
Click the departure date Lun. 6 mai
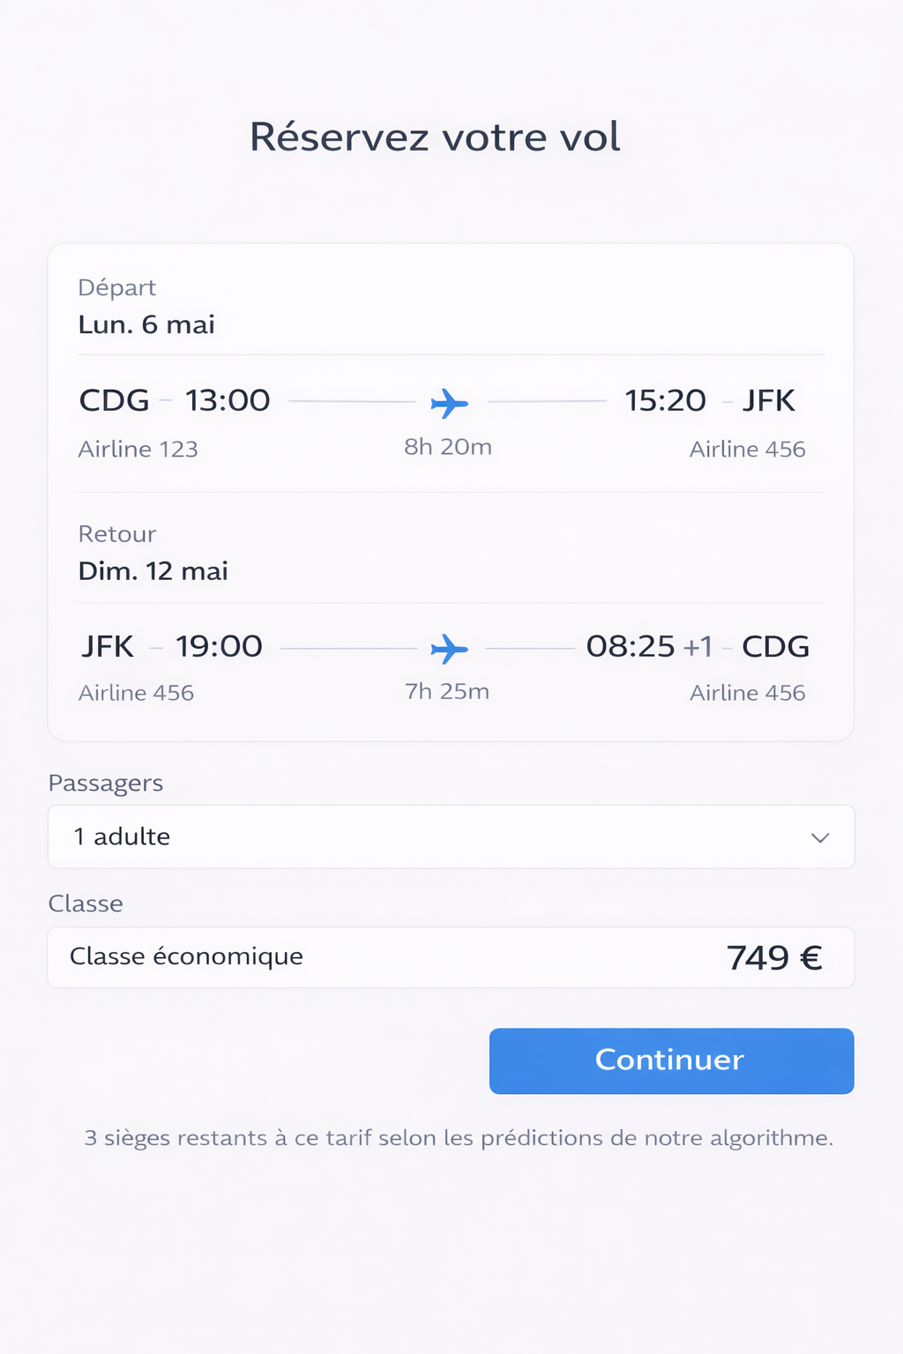(x=146, y=325)
